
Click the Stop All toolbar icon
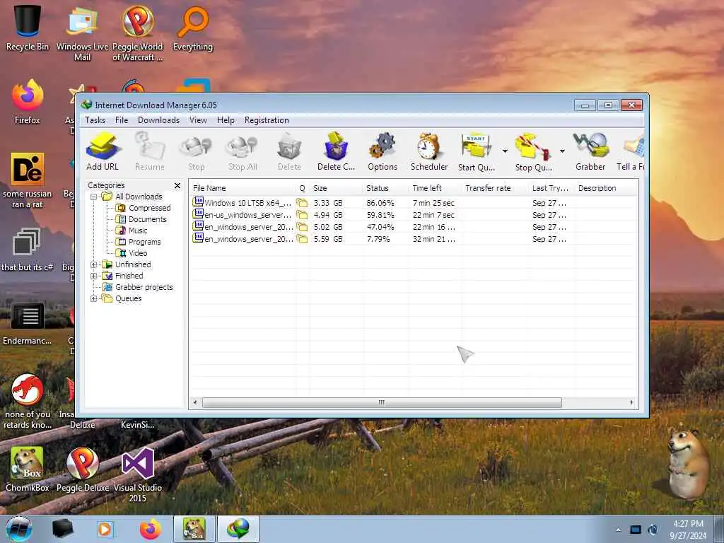pyautogui.click(x=243, y=151)
